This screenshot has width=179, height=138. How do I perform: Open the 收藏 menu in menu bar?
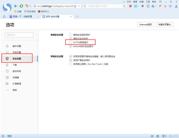coord(141,2)
